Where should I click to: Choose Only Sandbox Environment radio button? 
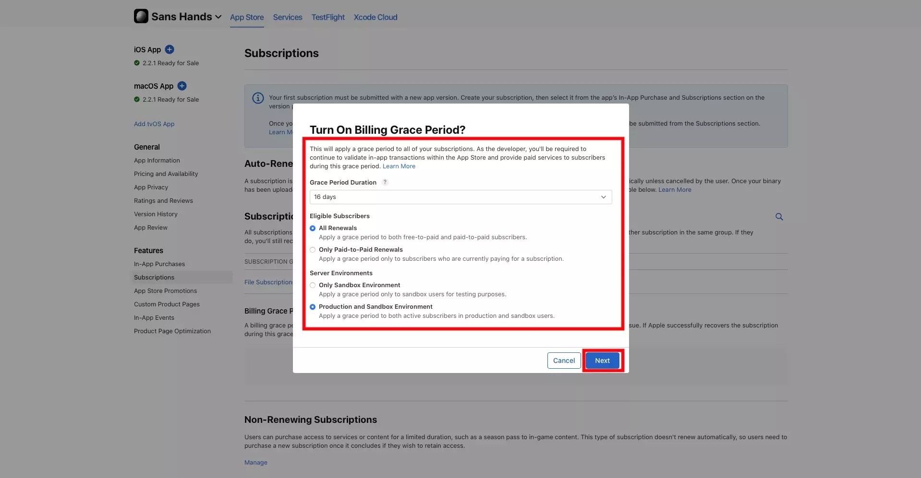tap(313, 285)
